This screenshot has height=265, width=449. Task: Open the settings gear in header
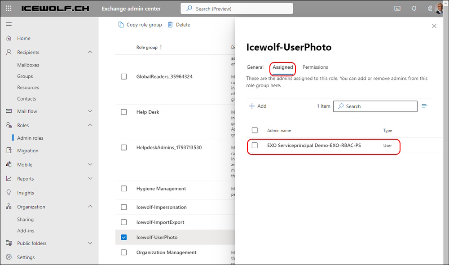pos(430,8)
